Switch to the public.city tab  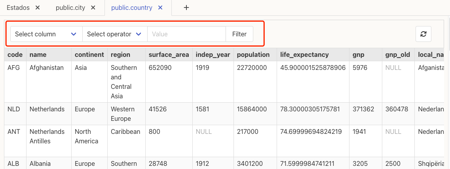(70, 8)
